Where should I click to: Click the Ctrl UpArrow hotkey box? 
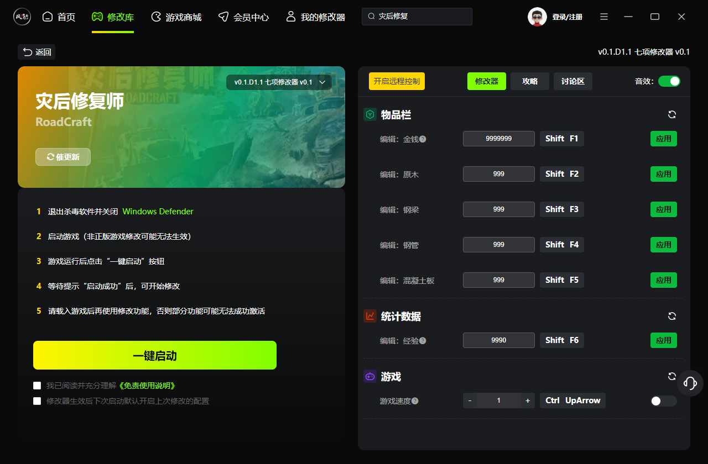click(572, 400)
